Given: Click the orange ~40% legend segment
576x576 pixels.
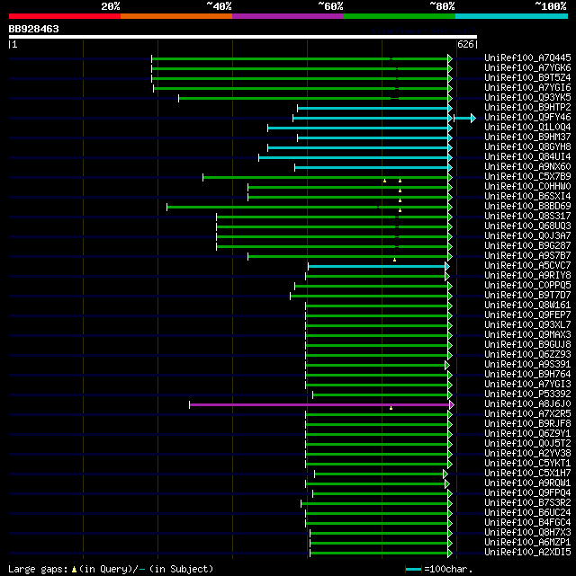Looking at the screenshot, I should click(176, 16).
